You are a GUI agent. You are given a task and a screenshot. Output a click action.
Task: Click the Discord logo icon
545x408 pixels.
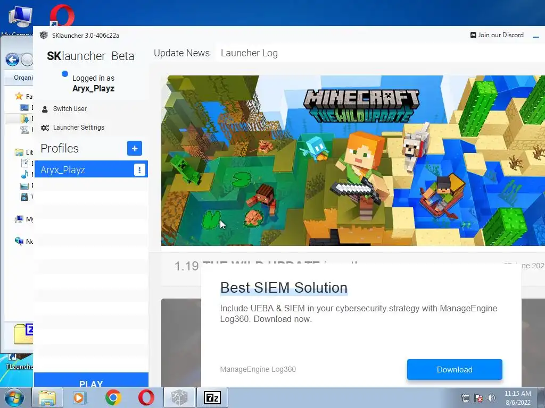[473, 35]
